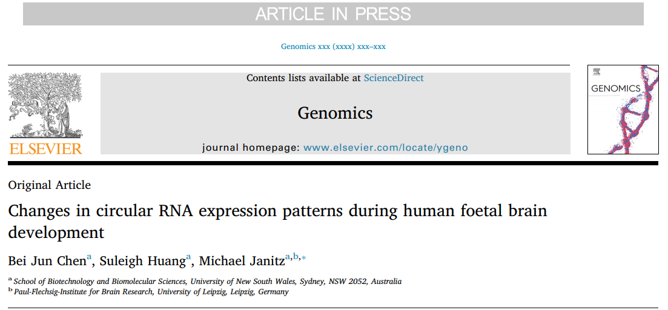Click affiliation superscript a after Bei Jun Chen
Screen dimensions: 668x310
pyautogui.click(x=90, y=257)
